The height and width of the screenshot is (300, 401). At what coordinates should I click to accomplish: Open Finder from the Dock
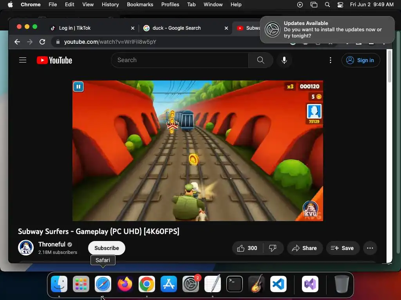tap(59, 284)
